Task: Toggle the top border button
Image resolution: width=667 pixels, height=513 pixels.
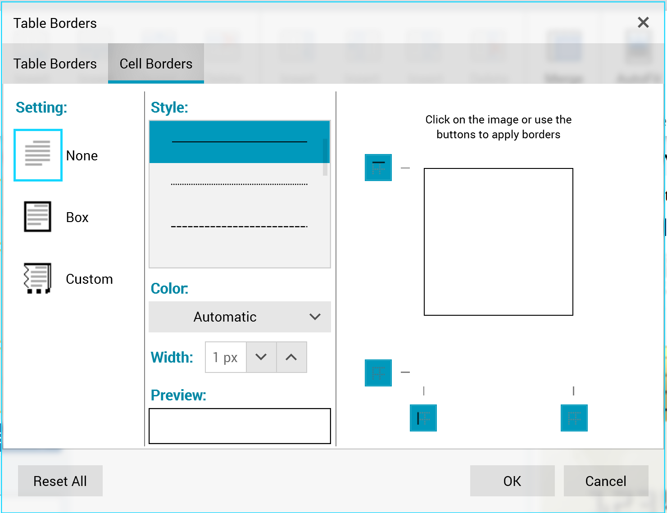Action: [x=378, y=168]
